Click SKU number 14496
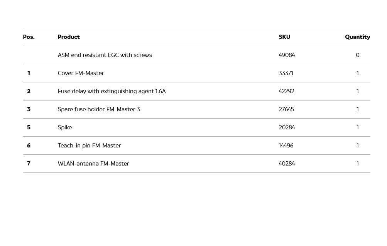Screen dimensions: 387x246 point(286,146)
